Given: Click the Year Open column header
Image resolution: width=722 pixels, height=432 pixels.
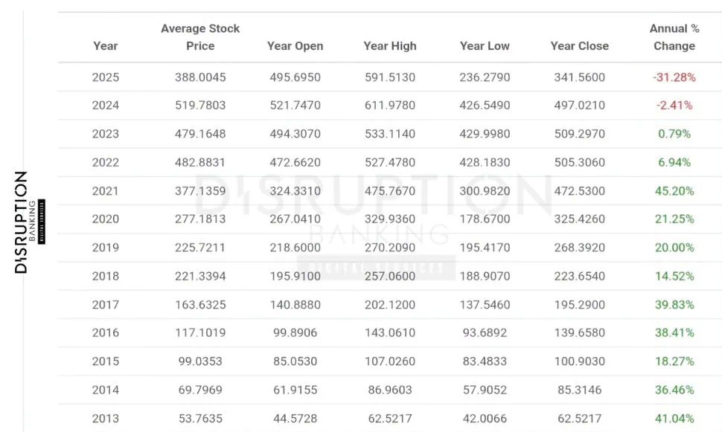Looking at the screenshot, I should point(295,46).
